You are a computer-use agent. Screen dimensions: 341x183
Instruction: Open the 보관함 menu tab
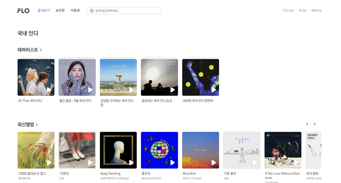click(x=60, y=10)
